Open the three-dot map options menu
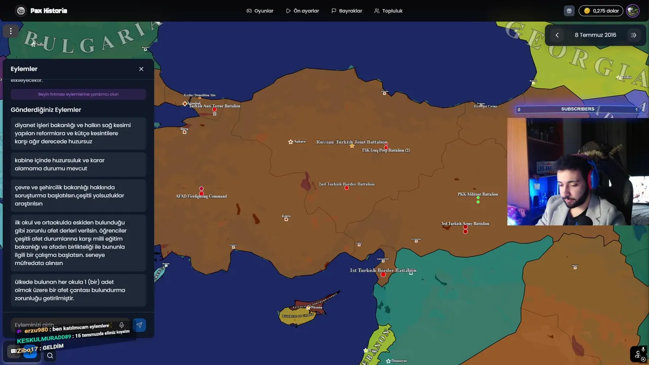The image size is (649, 365). click(x=11, y=31)
